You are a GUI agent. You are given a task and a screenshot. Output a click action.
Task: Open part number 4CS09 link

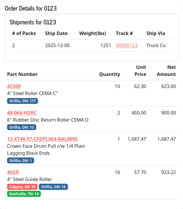[x=14, y=86]
